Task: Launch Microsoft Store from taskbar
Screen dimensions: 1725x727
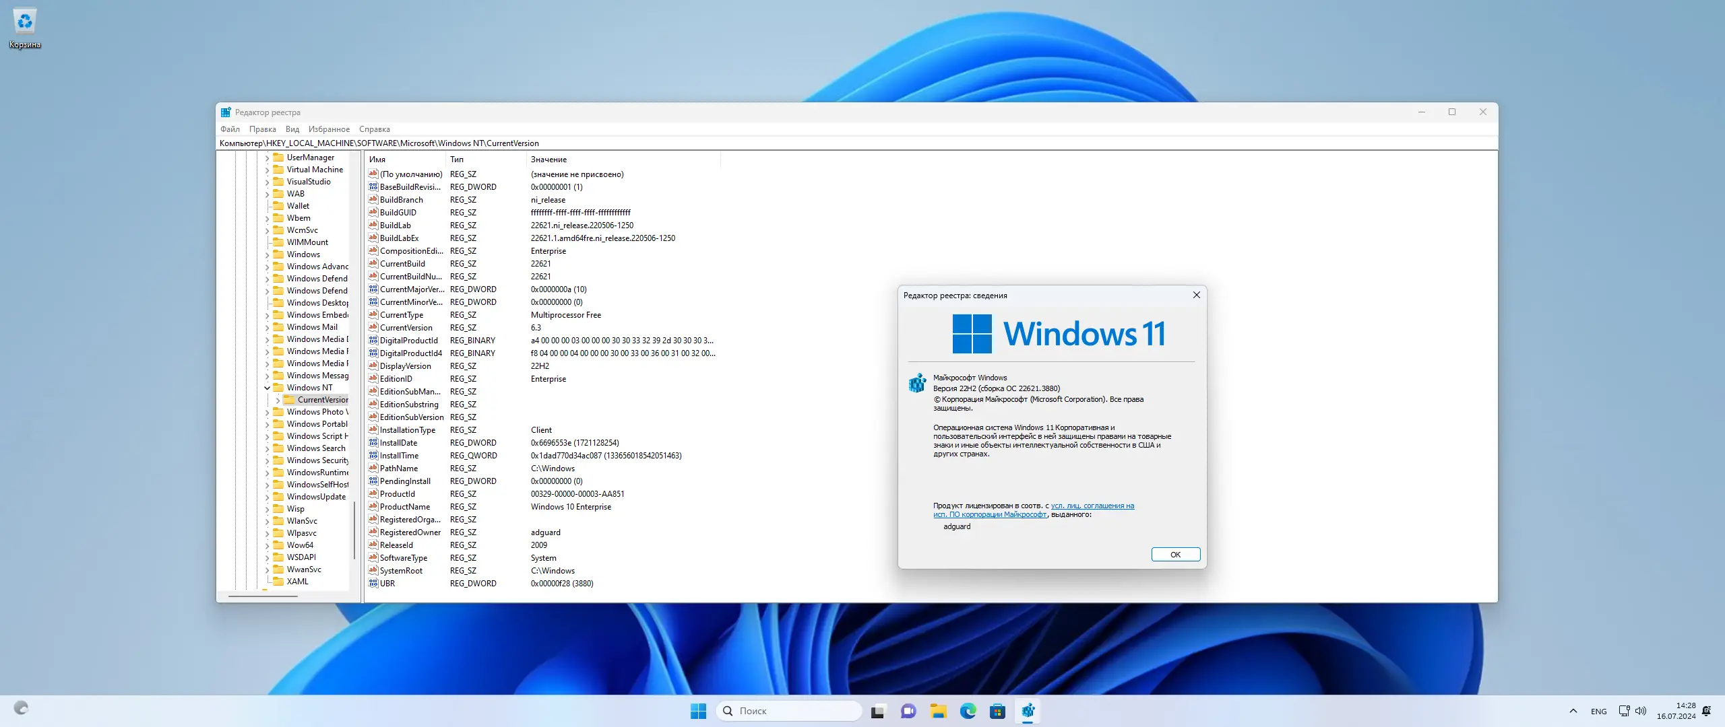Action: coord(997,711)
